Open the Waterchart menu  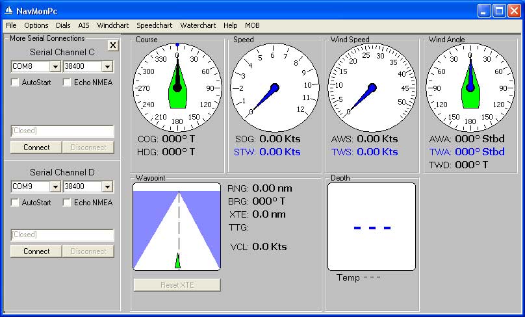(198, 25)
